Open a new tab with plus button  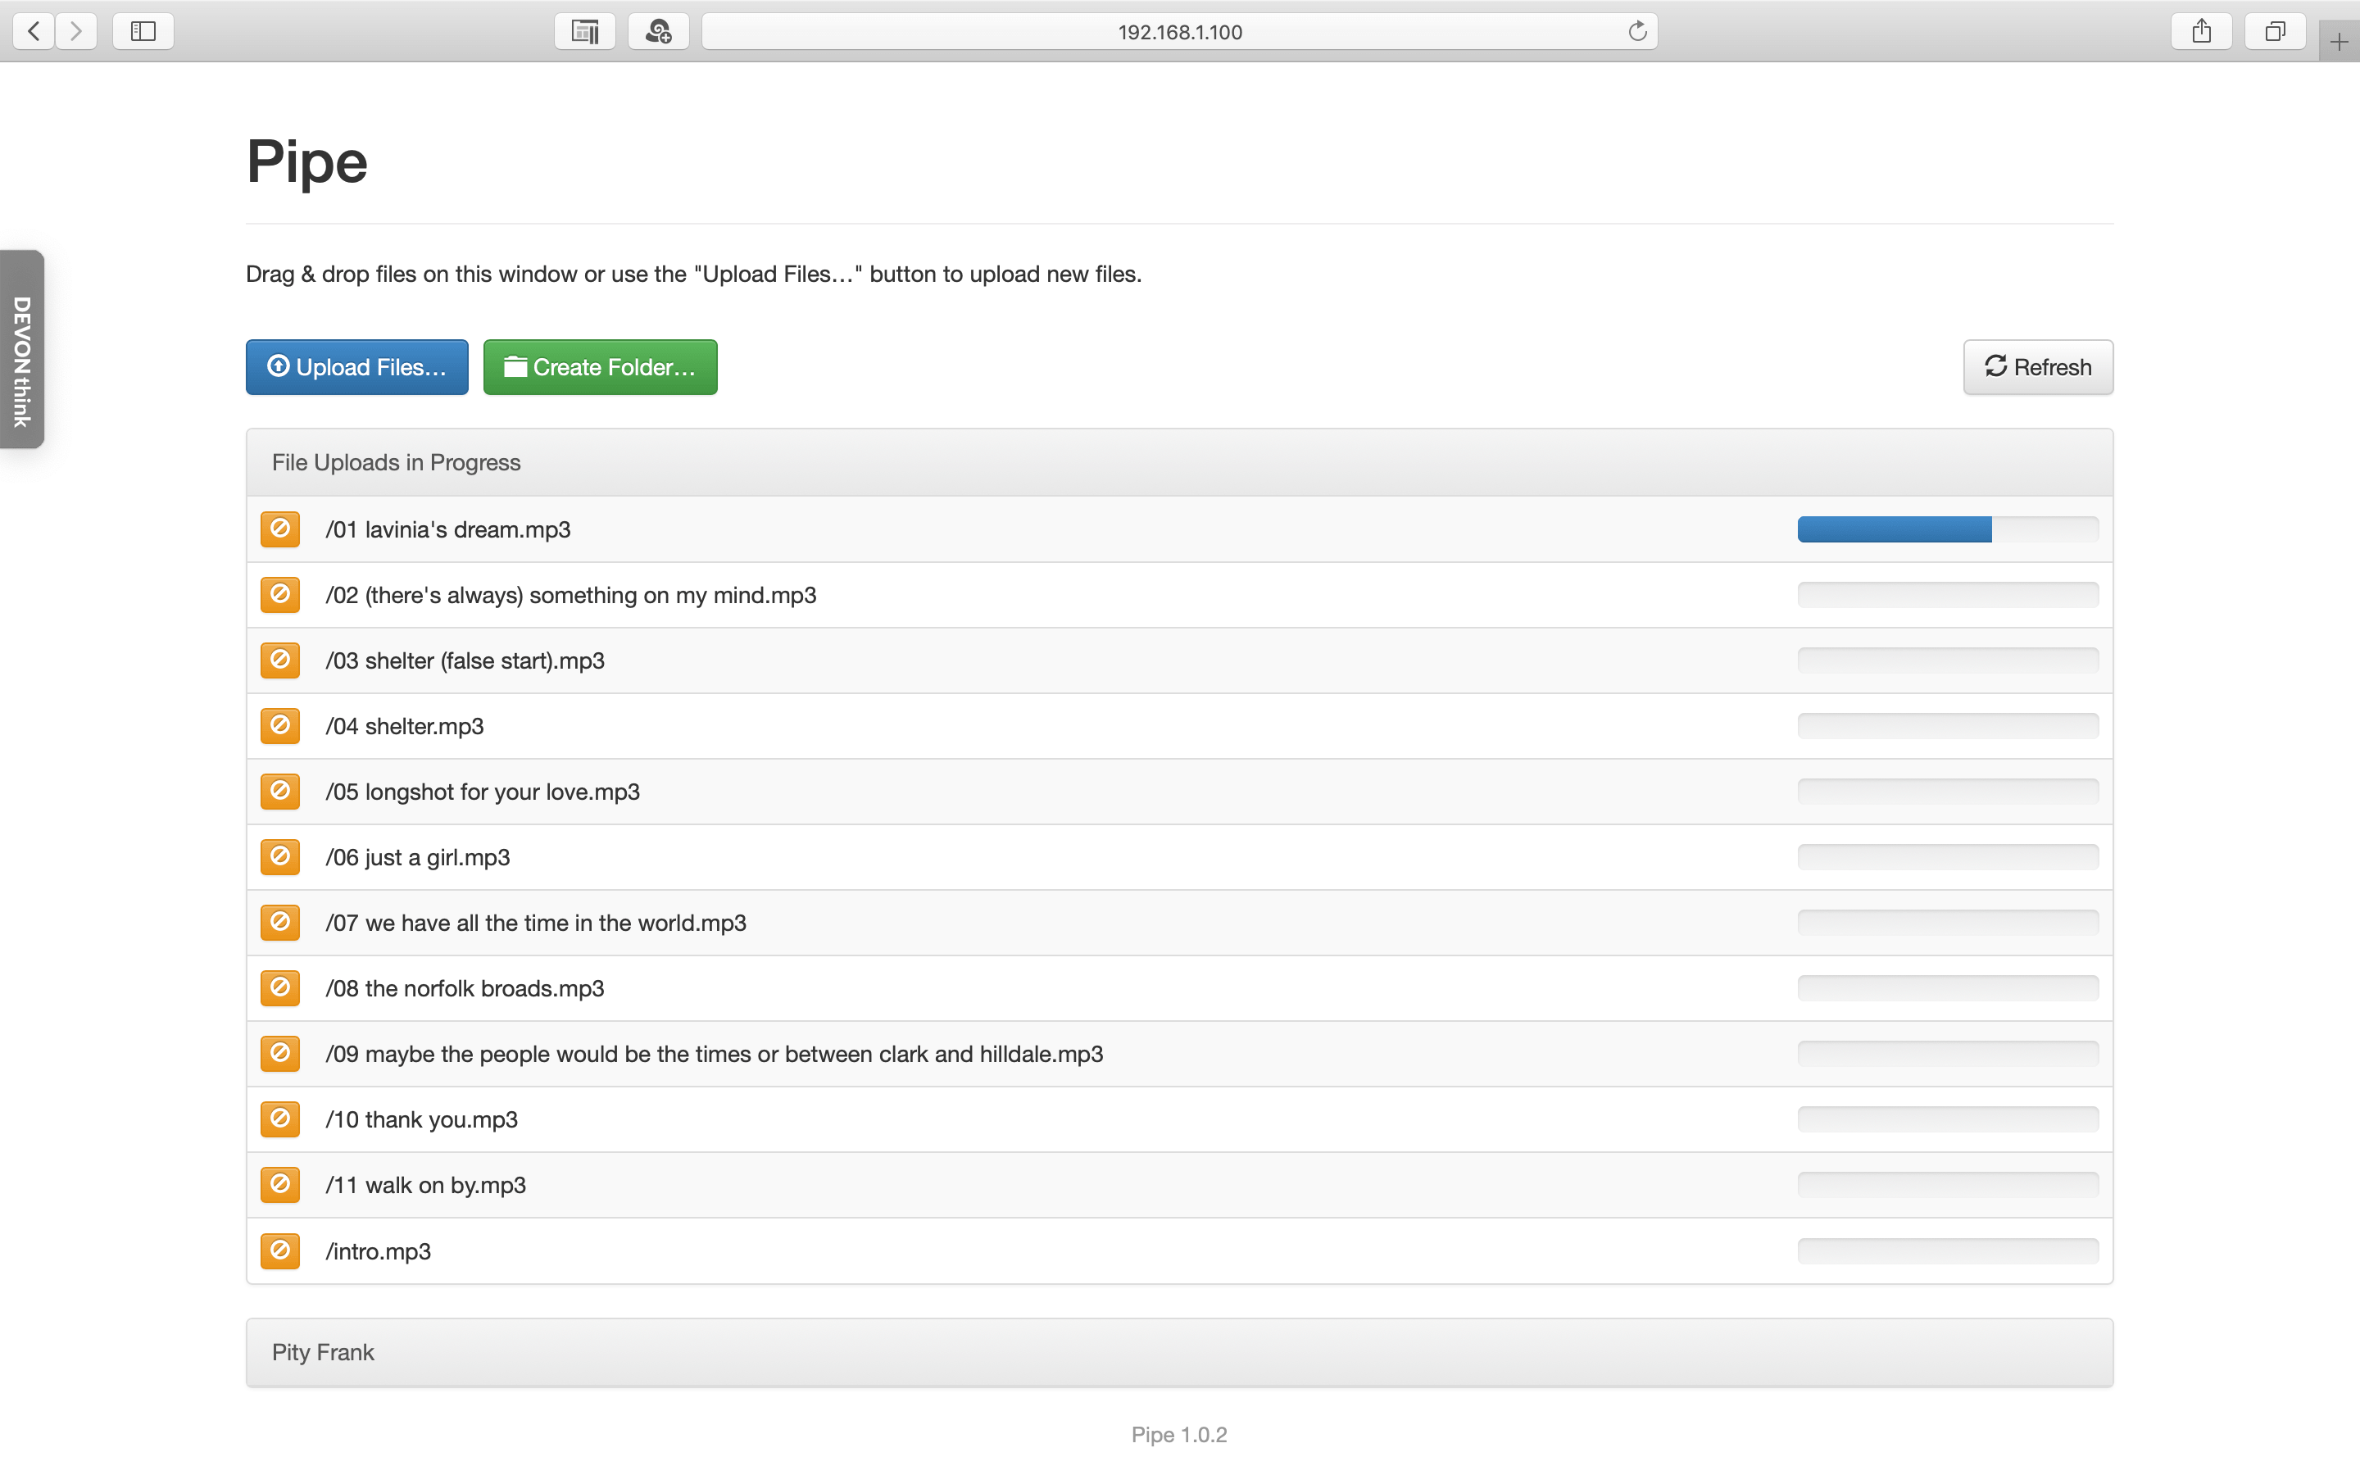coord(2339,42)
